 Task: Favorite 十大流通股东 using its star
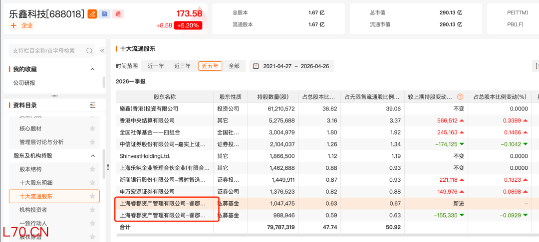point(92,197)
